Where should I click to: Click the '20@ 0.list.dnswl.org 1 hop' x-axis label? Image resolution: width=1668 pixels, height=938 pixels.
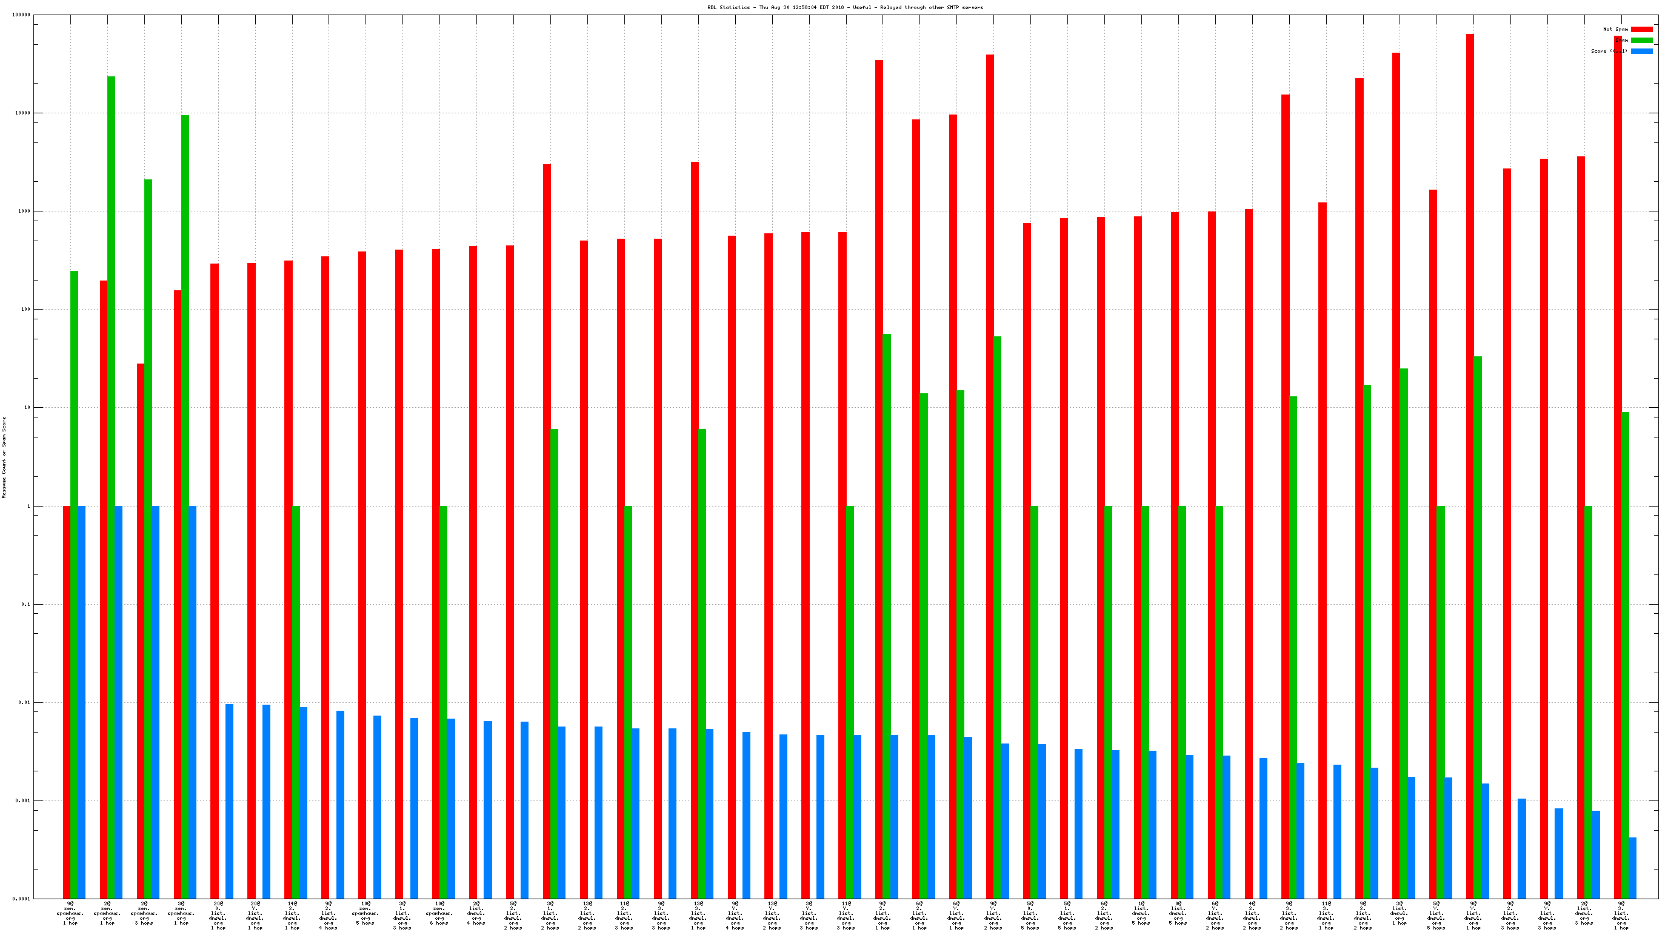(x=218, y=915)
